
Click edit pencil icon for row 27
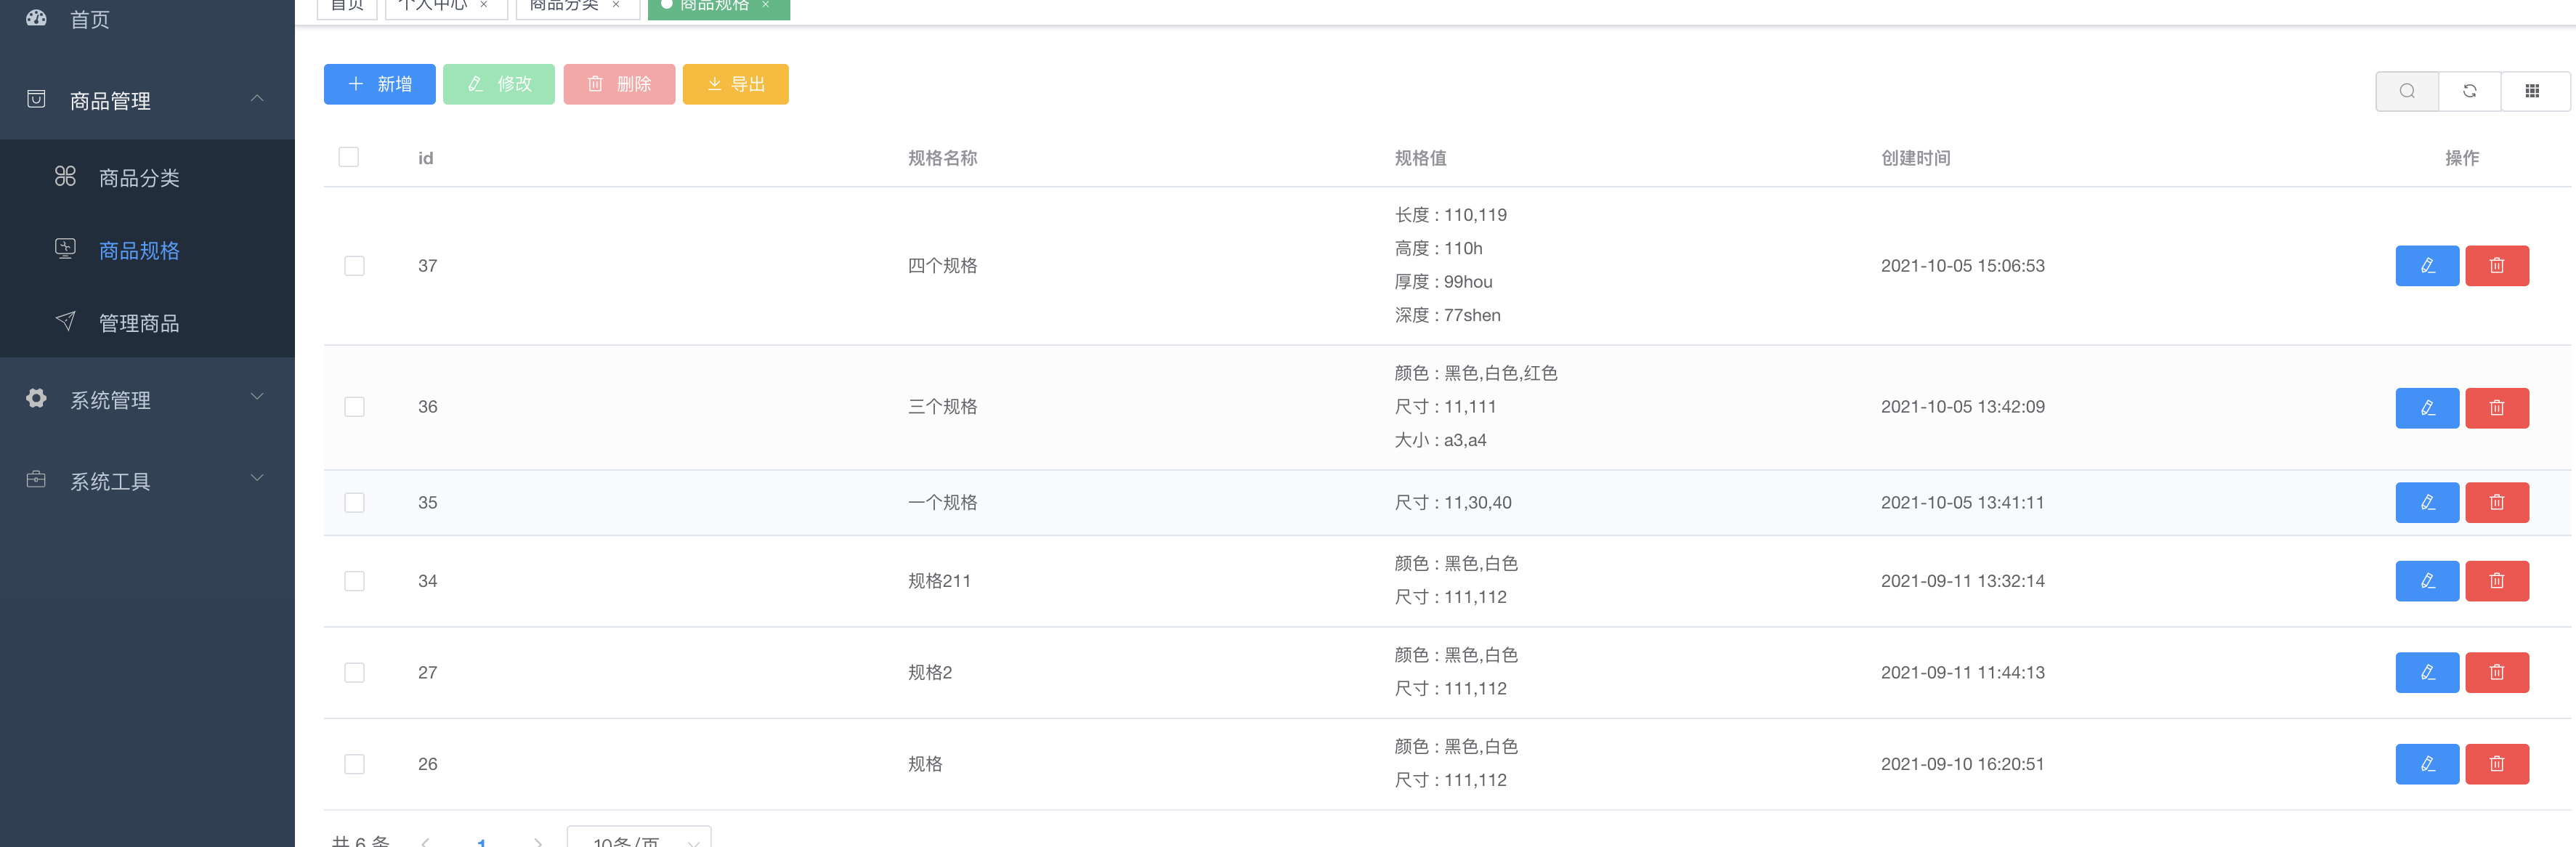(2427, 673)
